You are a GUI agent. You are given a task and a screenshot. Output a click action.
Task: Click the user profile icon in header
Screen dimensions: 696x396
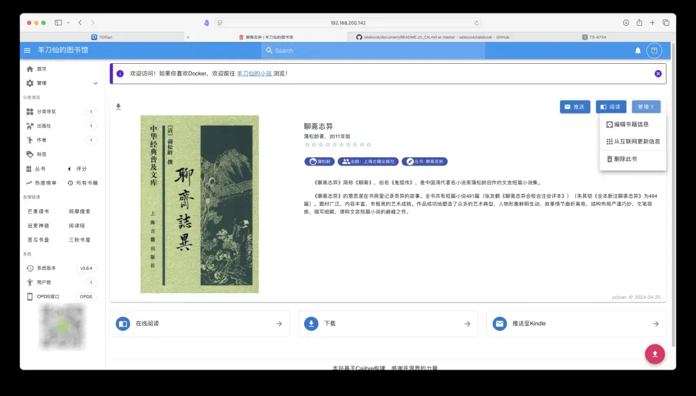pyautogui.click(x=654, y=50)
